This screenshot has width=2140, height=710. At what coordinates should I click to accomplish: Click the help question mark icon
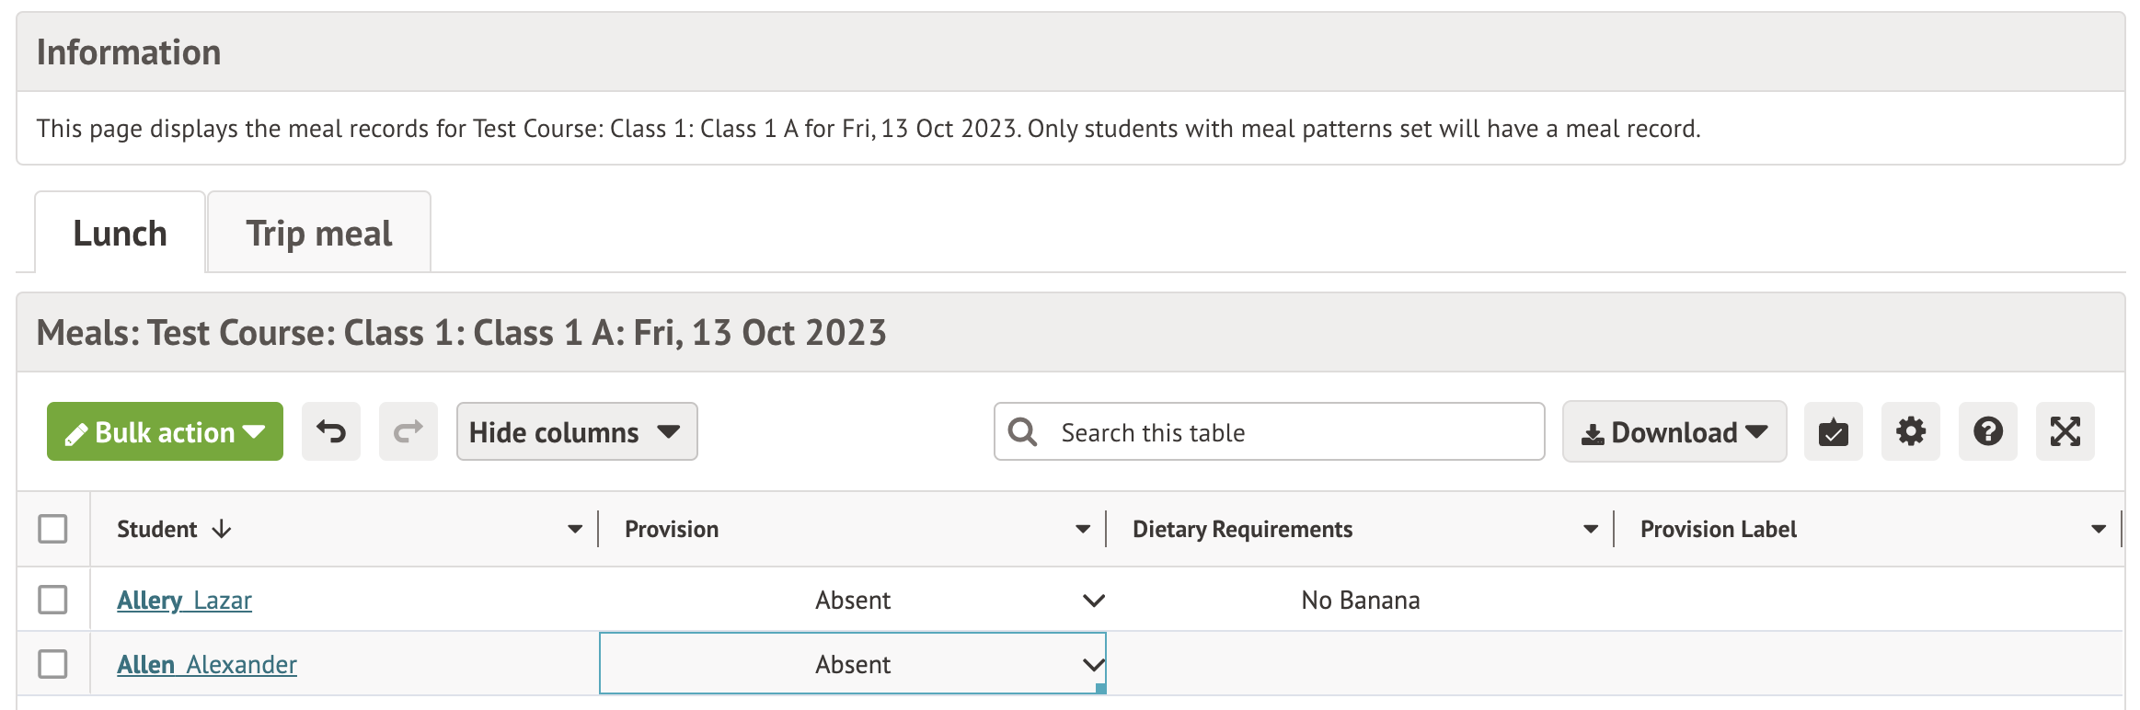[1987, 431]
